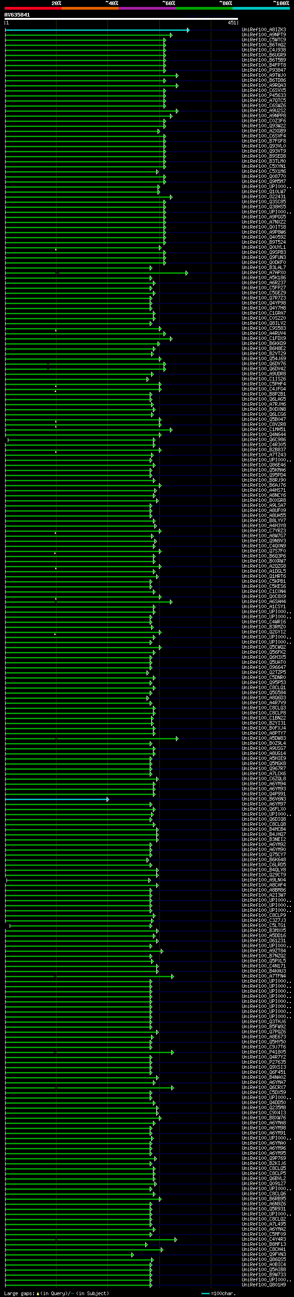Click the =100char. scale legend text
294x1297 pixels.
pos(223,1293)
